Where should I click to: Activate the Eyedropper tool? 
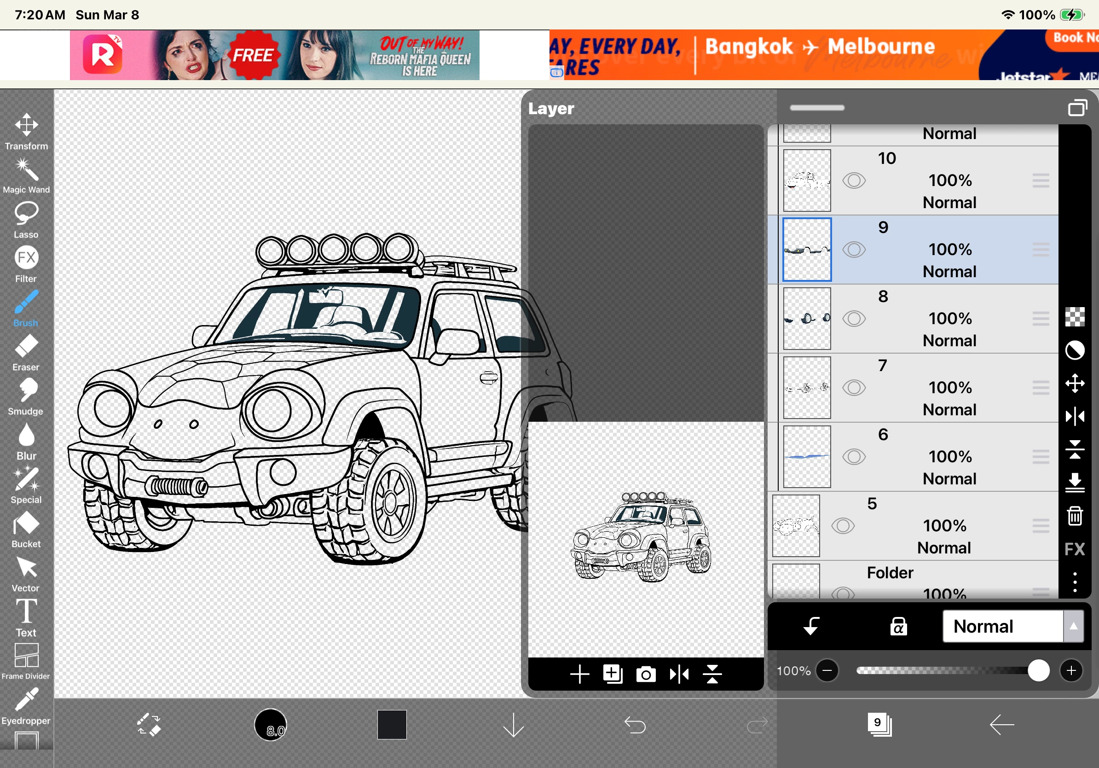click(x=26, y=705)
